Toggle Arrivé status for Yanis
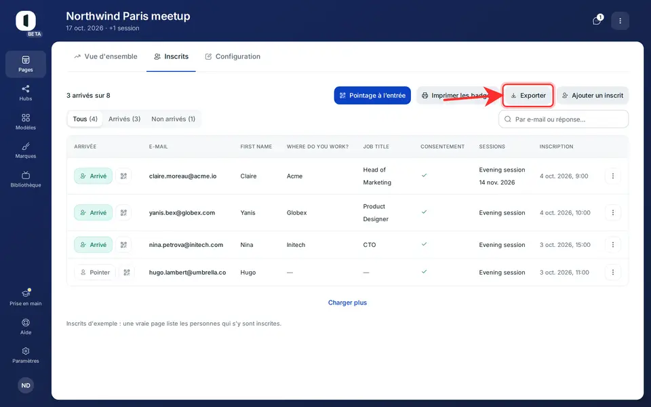The image size is (651, 407). click(94, 212)
